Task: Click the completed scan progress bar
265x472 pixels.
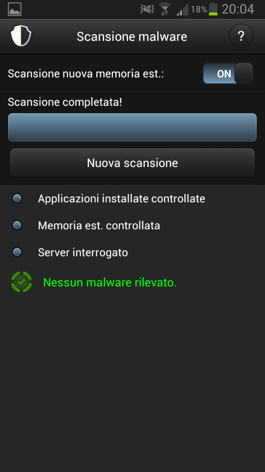Action: [132, 128]
